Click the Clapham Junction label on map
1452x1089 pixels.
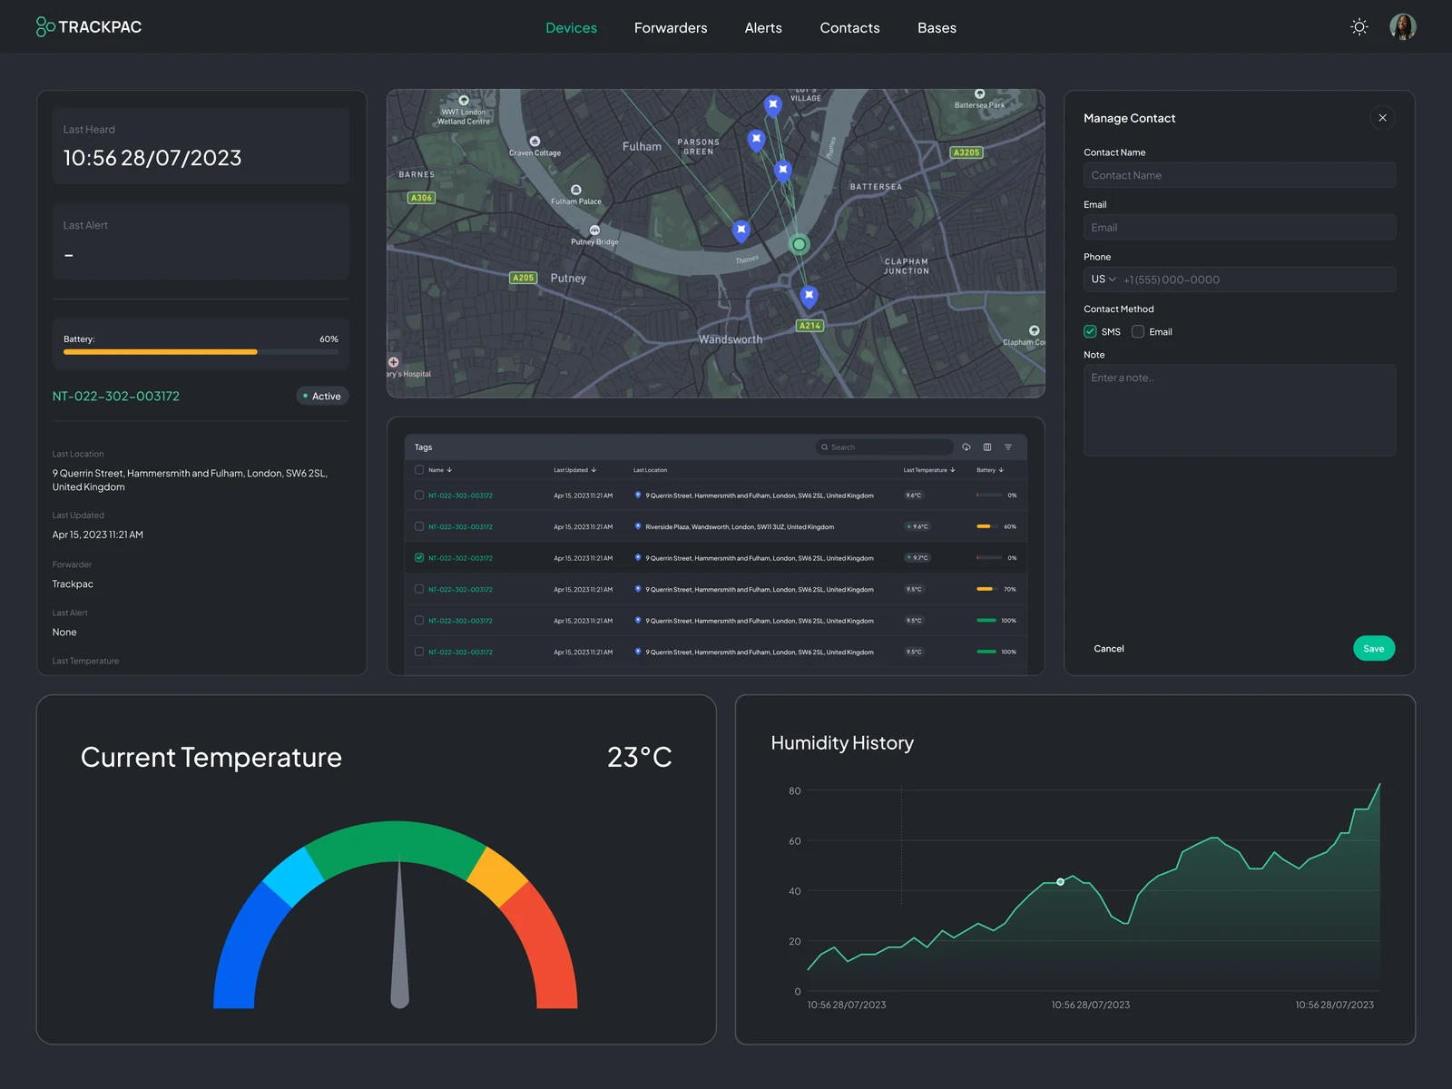[x=907, y=266]
